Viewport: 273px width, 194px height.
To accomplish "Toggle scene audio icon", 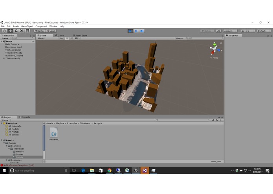I will coord(71,38).
